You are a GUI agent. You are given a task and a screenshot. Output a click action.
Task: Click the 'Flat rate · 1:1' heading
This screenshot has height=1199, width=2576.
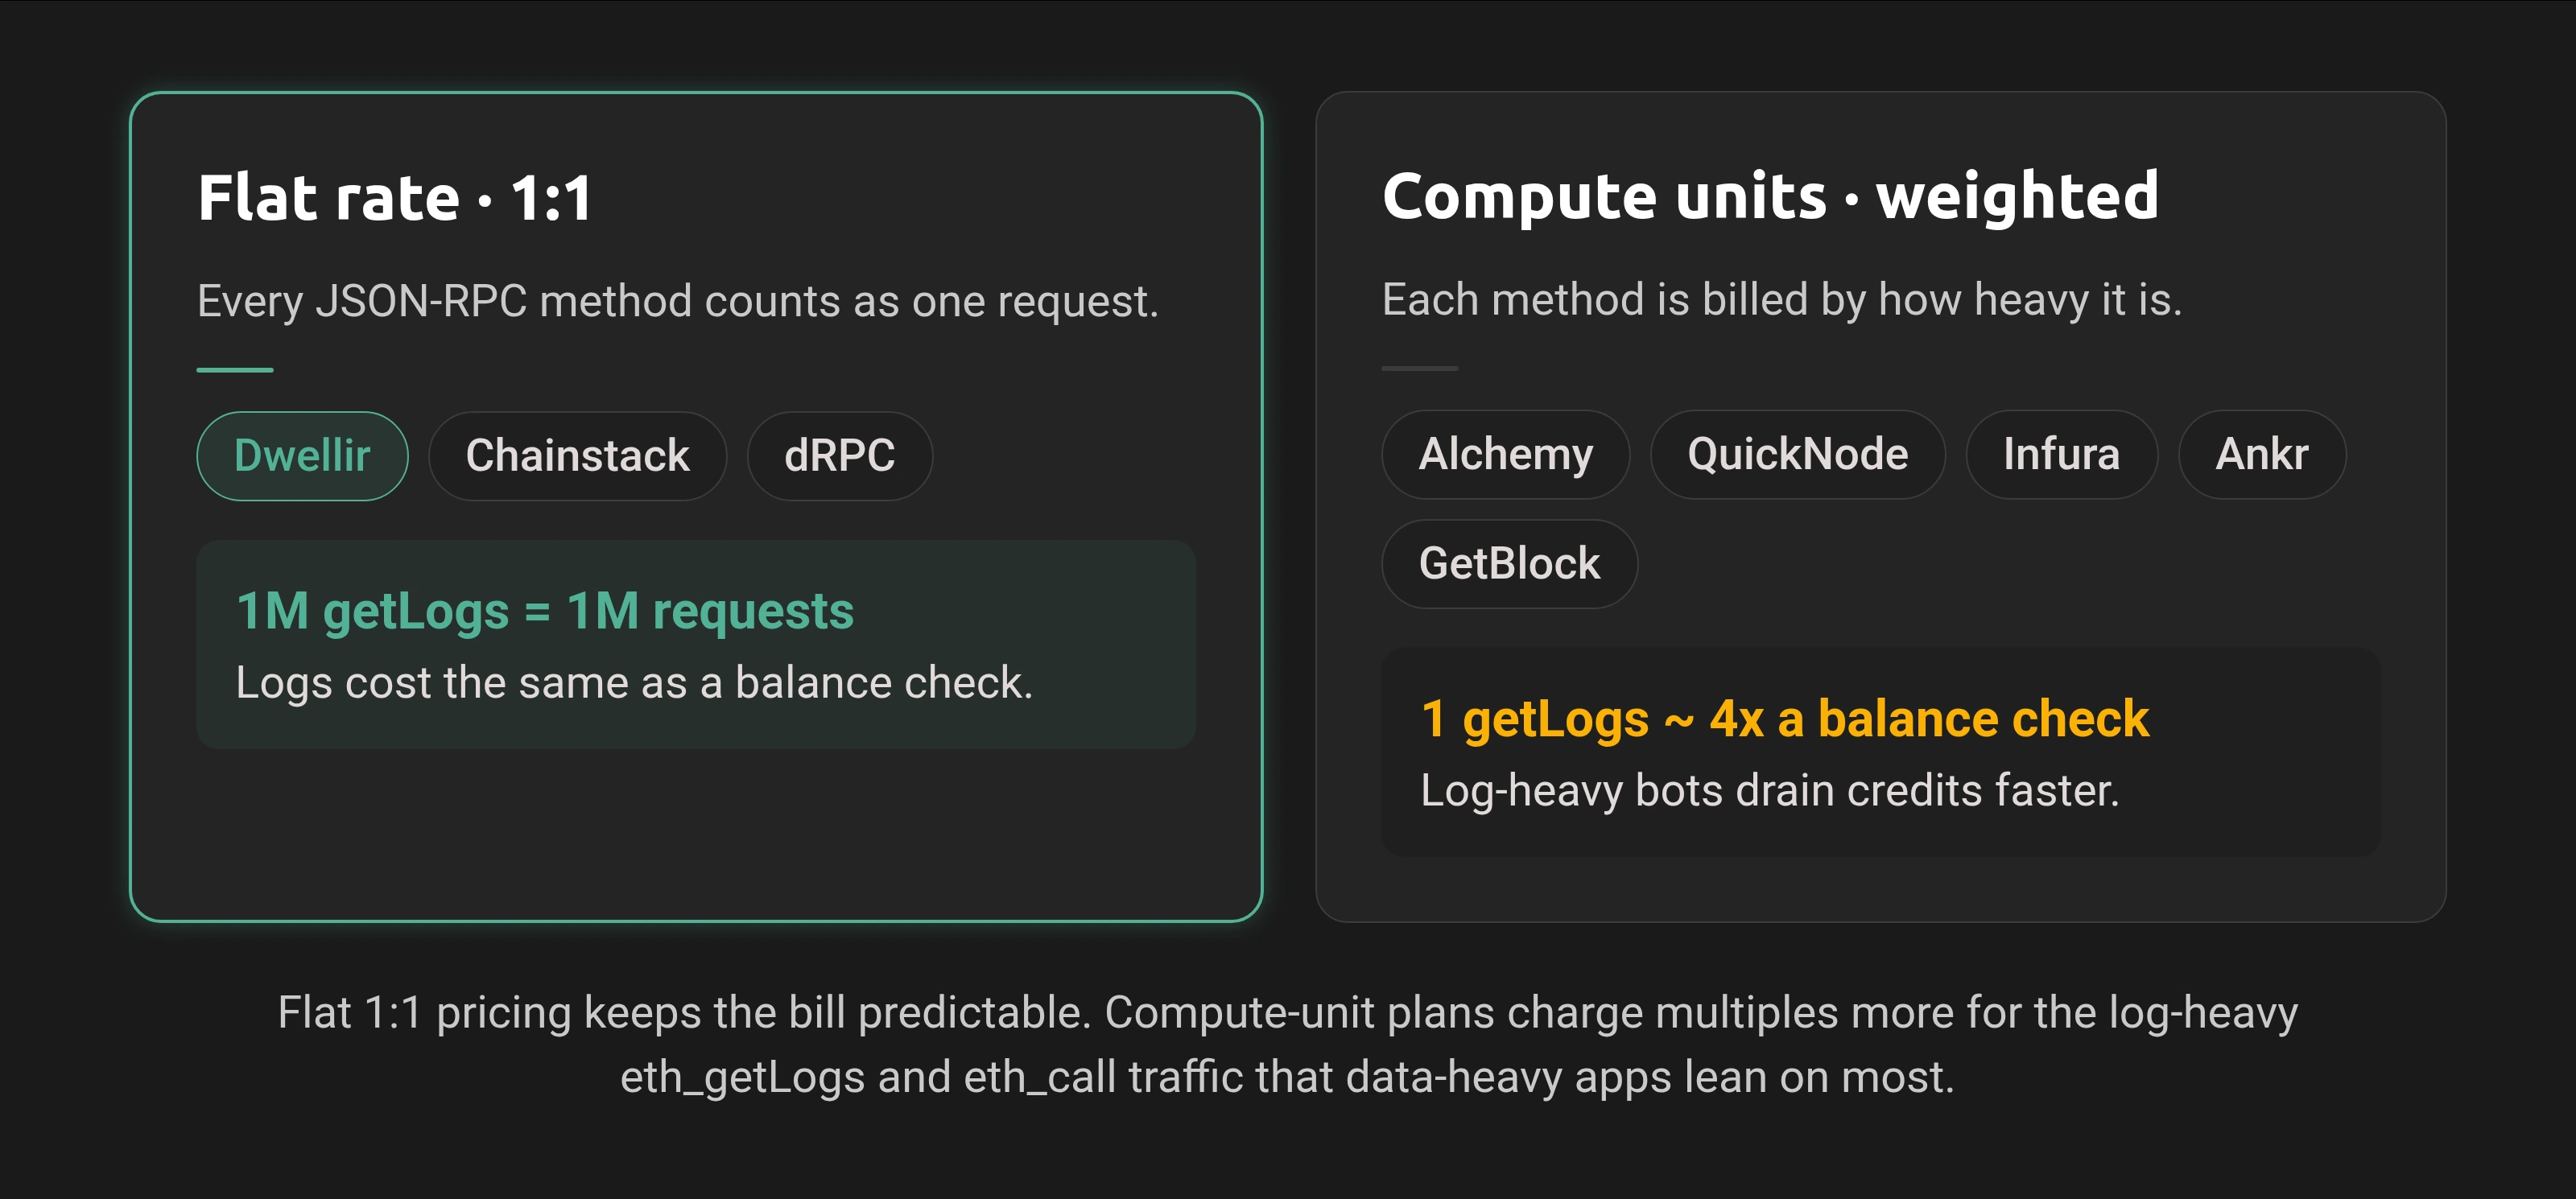click(x=395, y=197)
